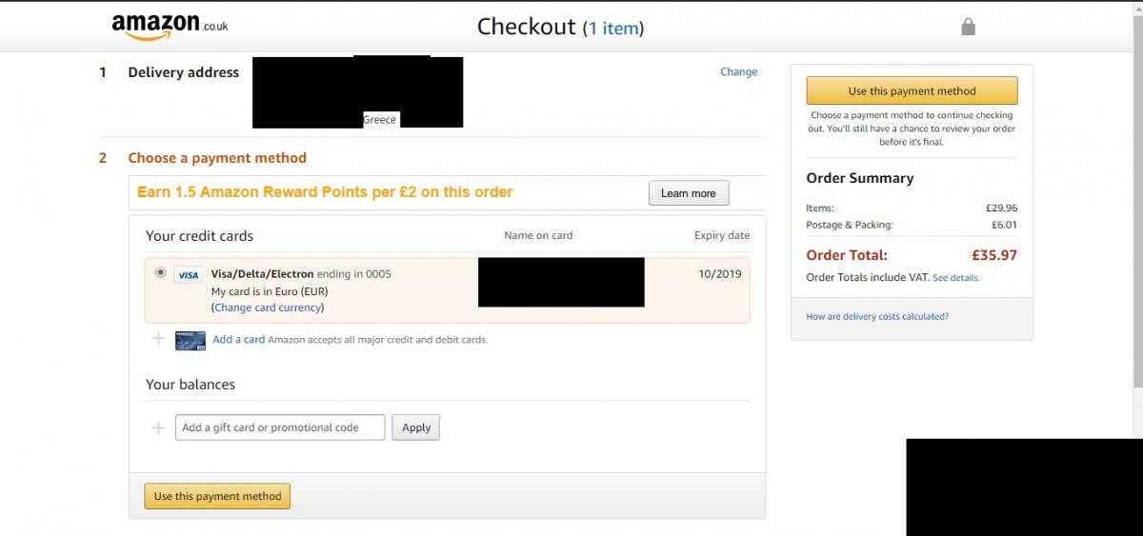Open How are delivery costs calculated link
The height and width of the screenshot is (536, 1143).
877,316
